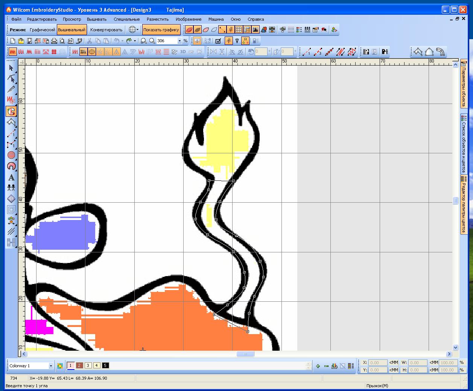This screenshot has height=391, width=473.
Task: Click the red Redo arrow
Action: click(x=129, y=41)
